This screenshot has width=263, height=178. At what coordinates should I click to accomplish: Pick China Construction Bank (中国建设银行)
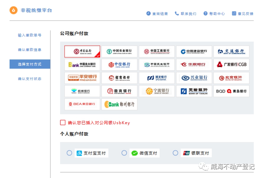click(194, 52)
